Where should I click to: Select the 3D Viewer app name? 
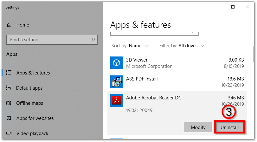point(137,60)
